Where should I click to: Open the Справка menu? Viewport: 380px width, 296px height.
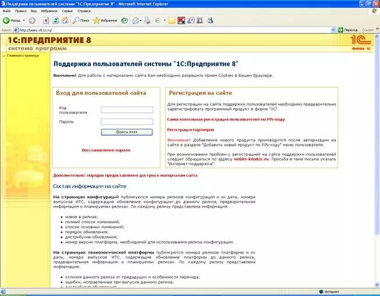(84, 11)
